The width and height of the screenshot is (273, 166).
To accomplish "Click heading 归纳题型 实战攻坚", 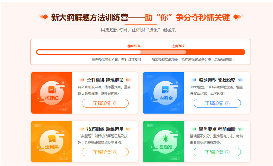I will [217, 80].
